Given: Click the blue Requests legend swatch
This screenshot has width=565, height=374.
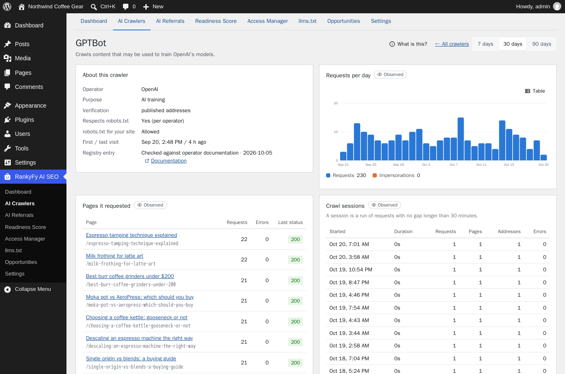Looking at the screenshot, I should pos(328,175).
